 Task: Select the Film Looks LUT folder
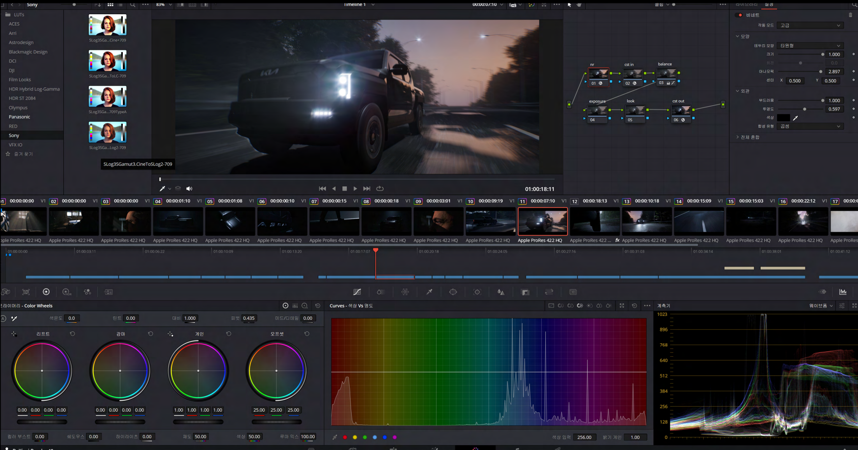pos(20,80)
